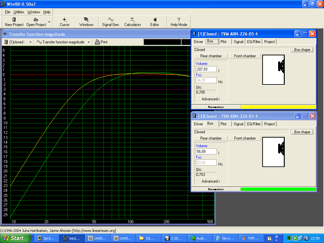Viewport: 324px width, 243px height.
Task: Click the Volume field showing 56,89
Action: pyautogui.click(x=206, y=152)
